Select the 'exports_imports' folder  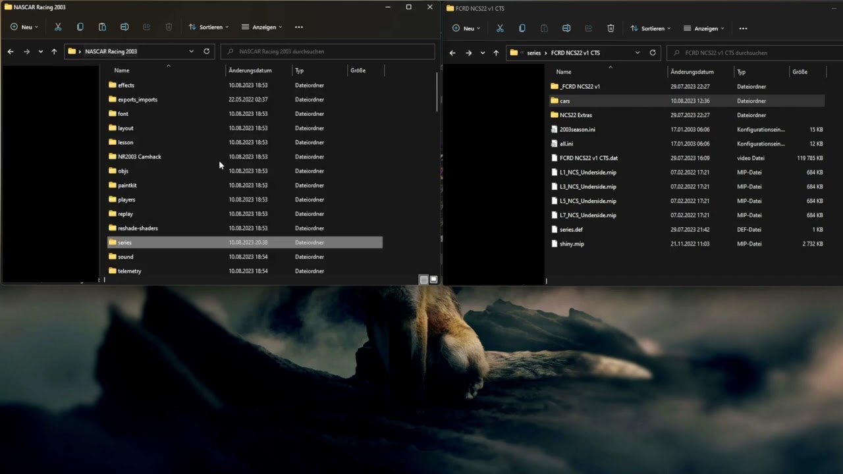pyautogui.click(x=245, y=99)
